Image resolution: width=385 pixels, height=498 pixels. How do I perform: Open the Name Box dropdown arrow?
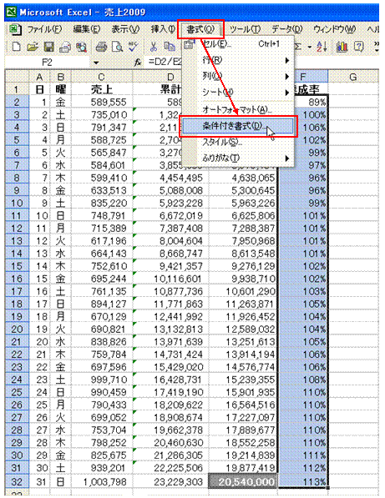click(x=96, y=63)
